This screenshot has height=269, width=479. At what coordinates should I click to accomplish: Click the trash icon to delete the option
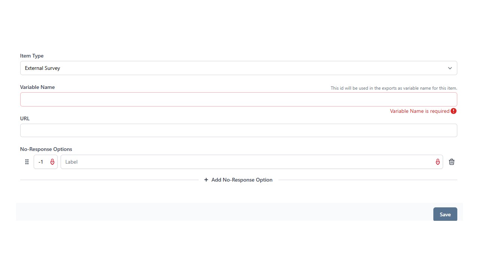point(452,162)
